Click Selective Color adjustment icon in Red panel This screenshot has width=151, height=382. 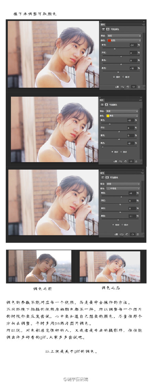coord(103,29)
